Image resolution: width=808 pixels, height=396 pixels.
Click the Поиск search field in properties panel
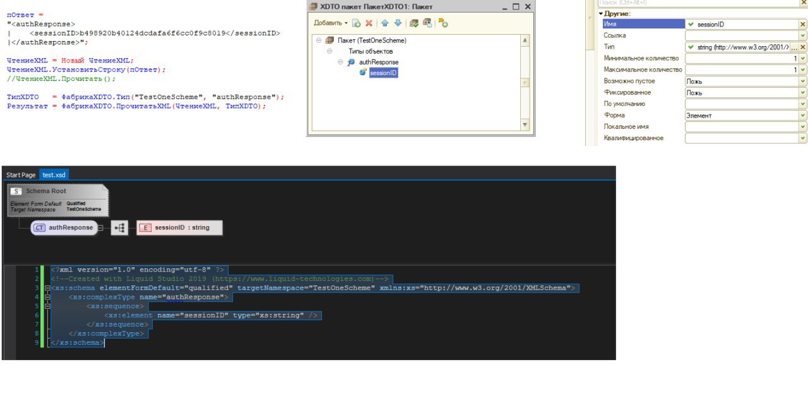(x=698, y=3)
